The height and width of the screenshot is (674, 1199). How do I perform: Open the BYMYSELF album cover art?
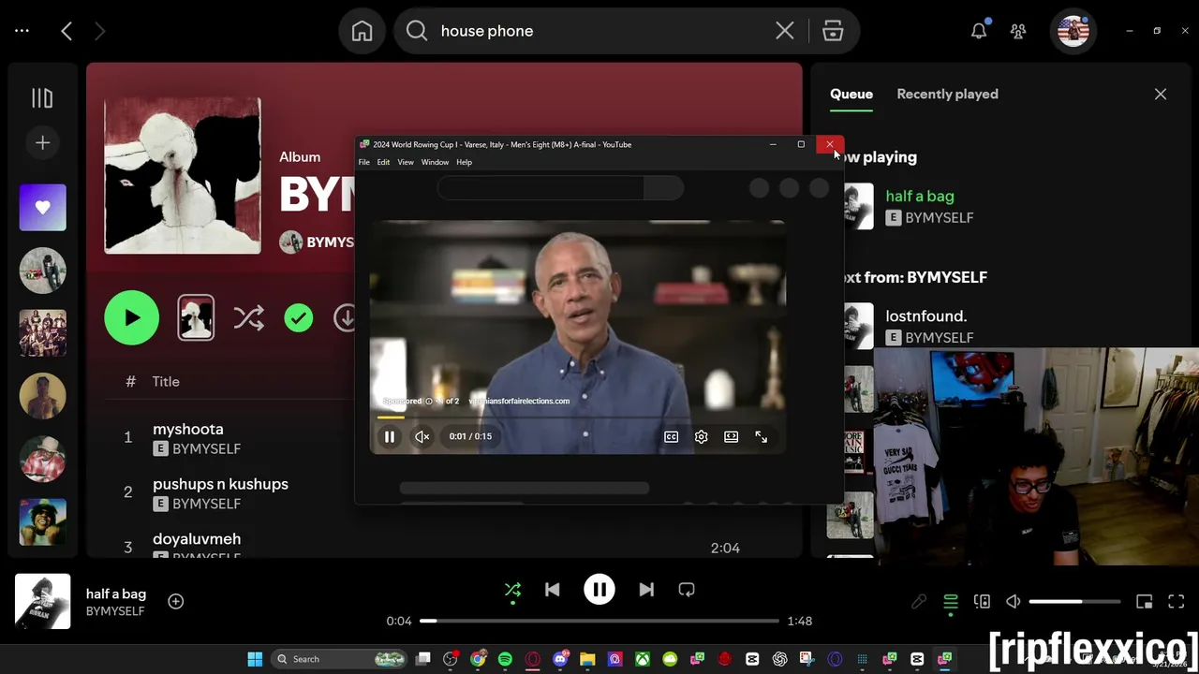click(183, 175)
